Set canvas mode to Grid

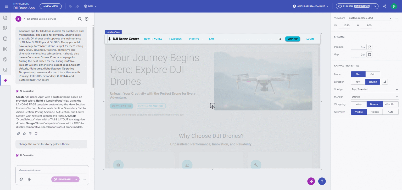pyautogui.click(x=373, y=74)
